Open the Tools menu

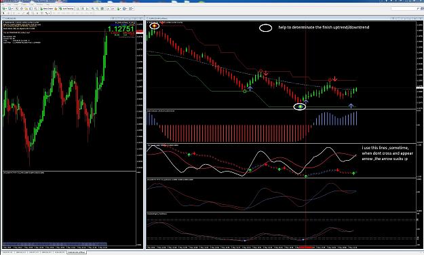32,5
